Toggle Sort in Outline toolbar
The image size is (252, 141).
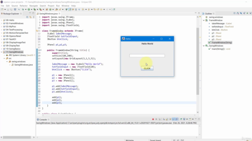coord(238,13)
